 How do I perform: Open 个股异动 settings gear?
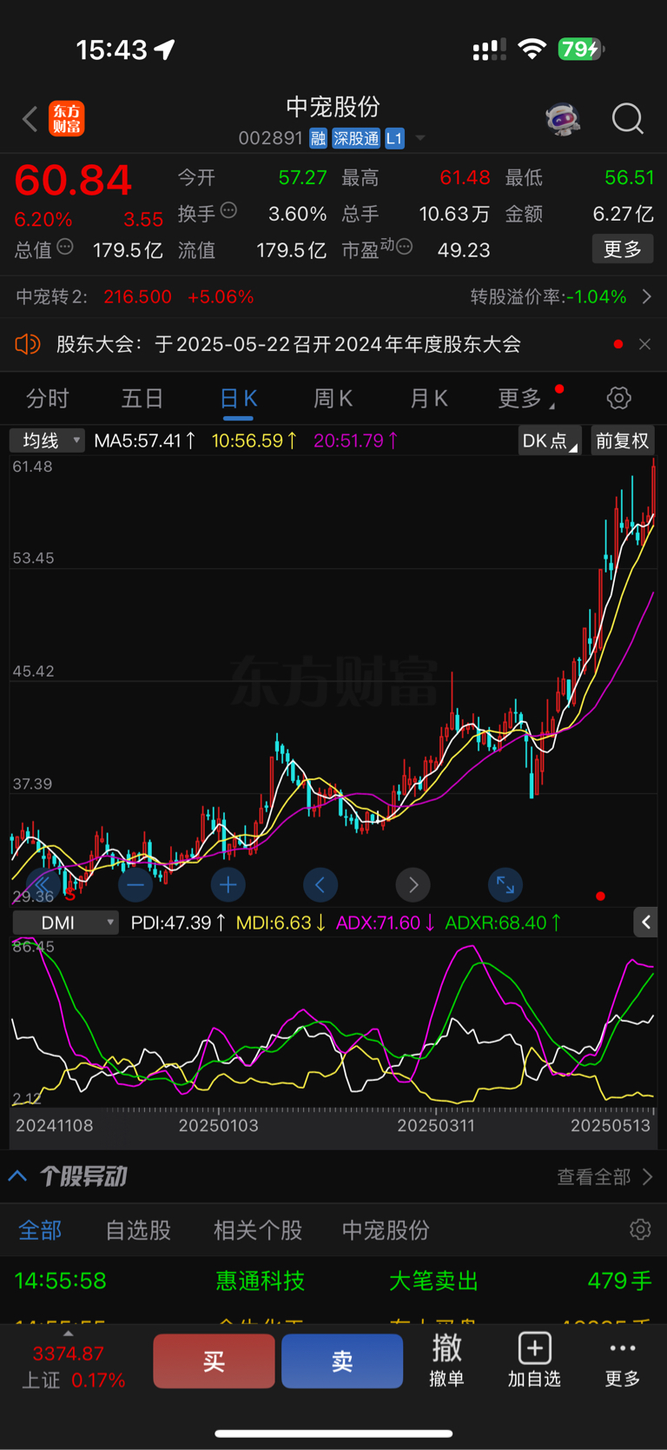pyautogui.click(x=640, y=1229)
